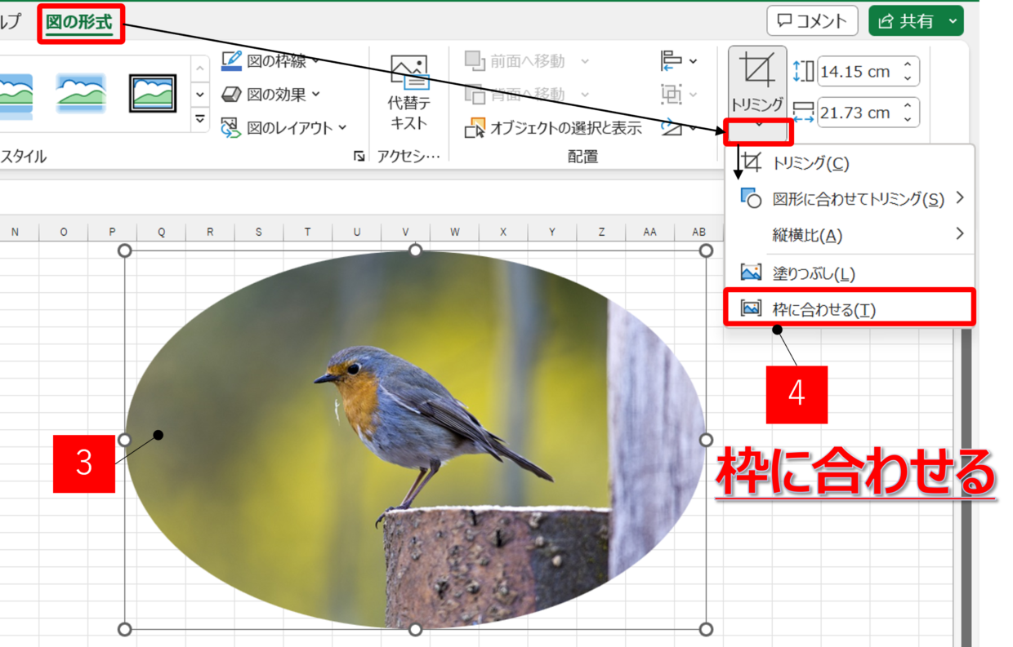
Task: Increase the height value with up spinner
Action: [x=908, y=65]
